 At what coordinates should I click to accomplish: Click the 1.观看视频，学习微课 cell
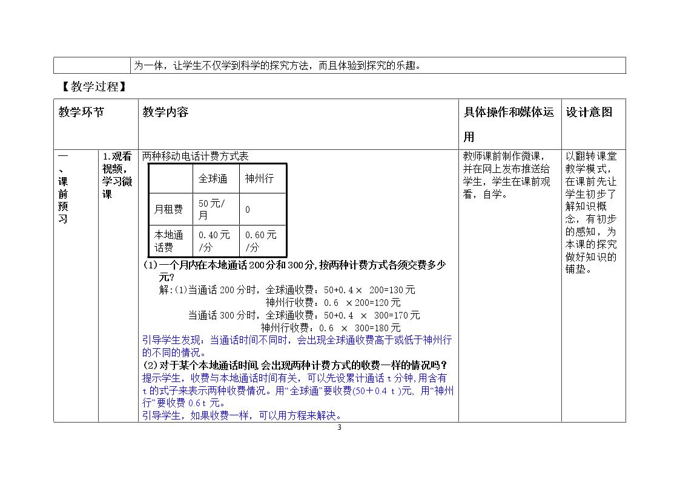(x=117, y=175)
